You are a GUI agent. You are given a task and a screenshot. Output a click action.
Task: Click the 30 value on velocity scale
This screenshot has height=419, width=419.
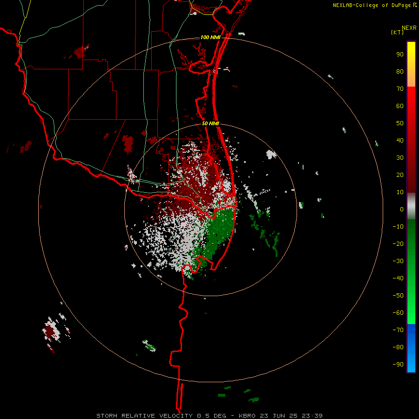400,158
